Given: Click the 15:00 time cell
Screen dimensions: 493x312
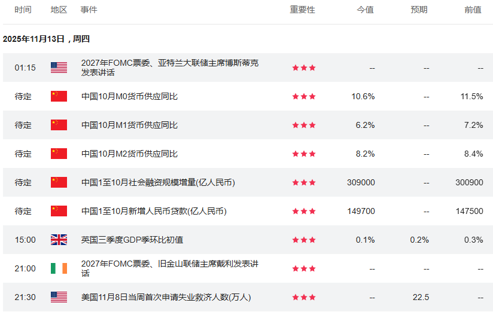Looking at the screenshot, I should 25,240.
